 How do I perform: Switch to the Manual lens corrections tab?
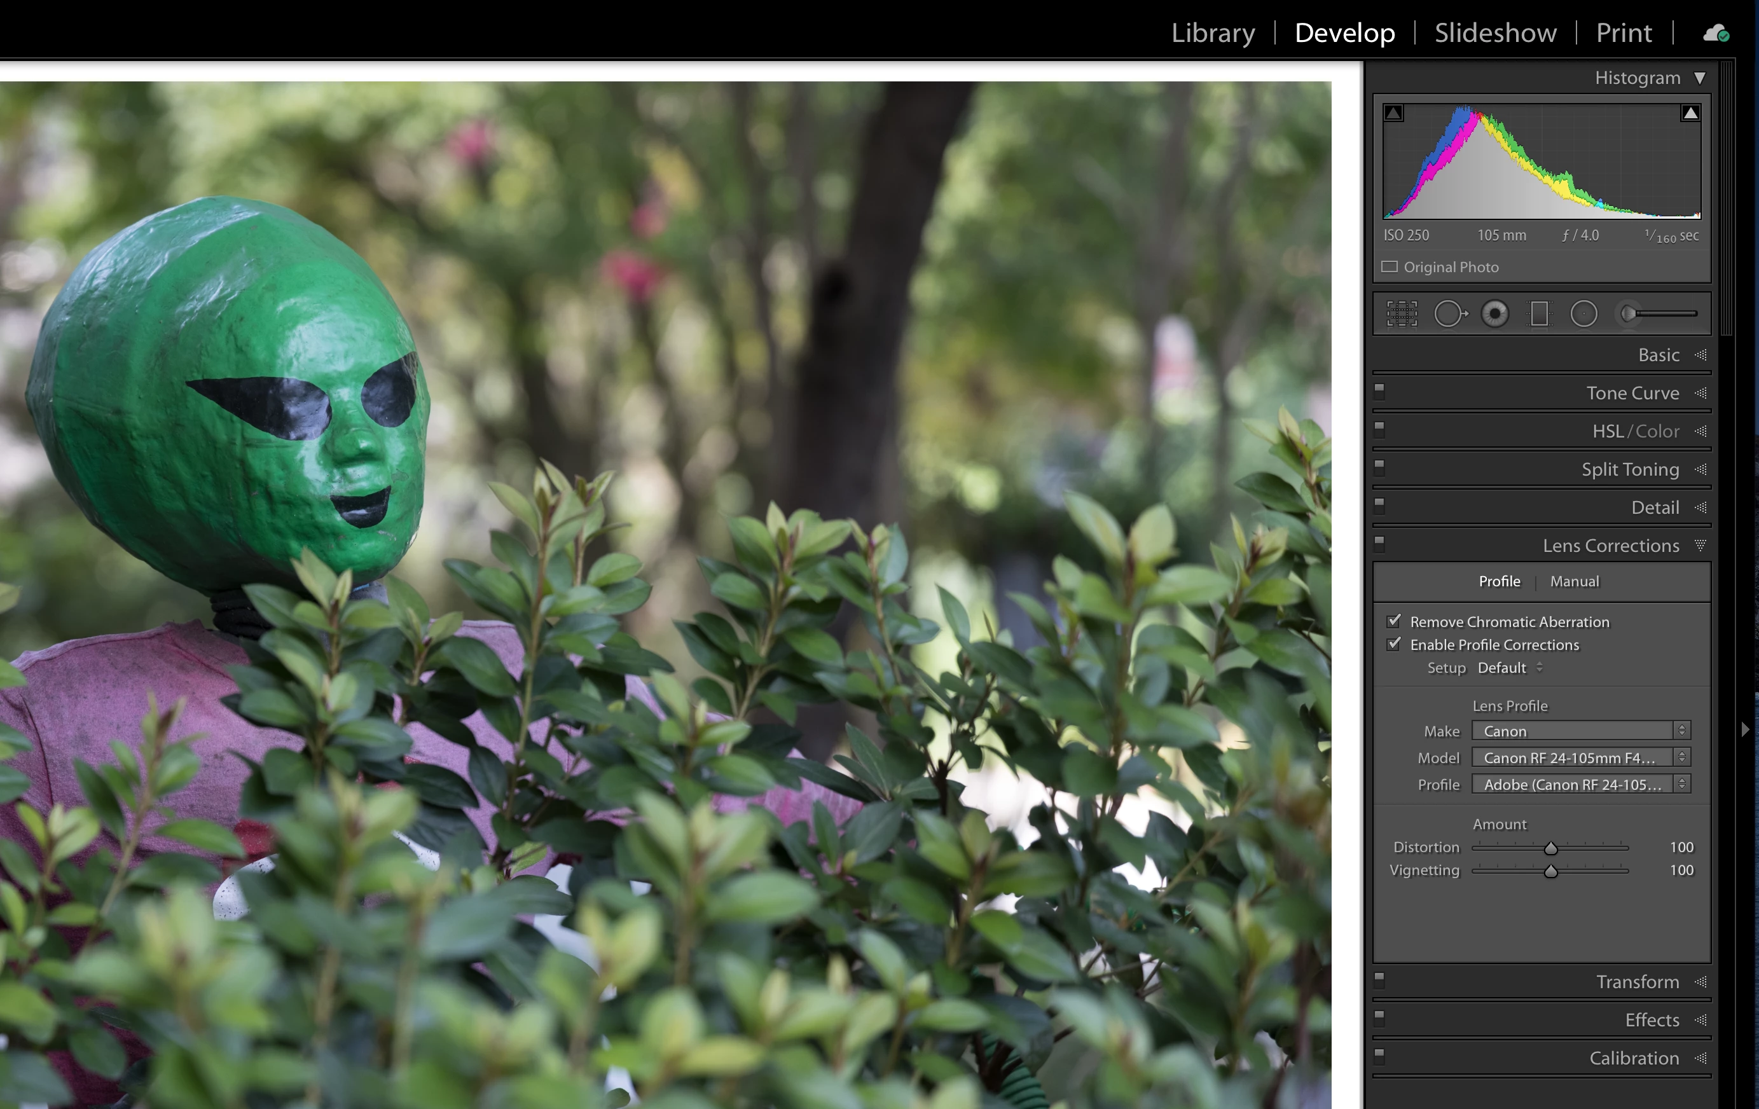tap(1574, 582)
